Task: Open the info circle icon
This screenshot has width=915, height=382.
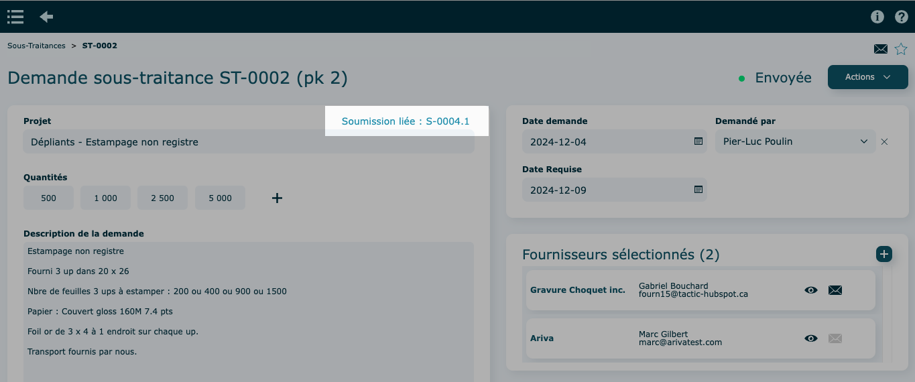Action: tap(877, 17)
